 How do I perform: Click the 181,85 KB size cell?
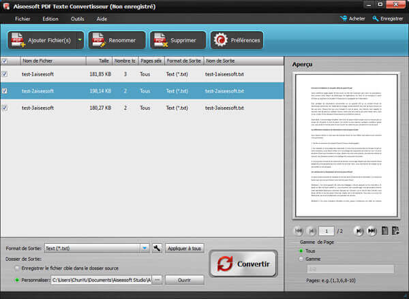tap(100, 74)
